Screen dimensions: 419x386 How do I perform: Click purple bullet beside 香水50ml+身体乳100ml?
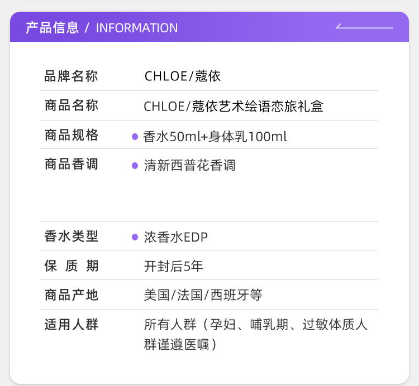pos(135,136)
